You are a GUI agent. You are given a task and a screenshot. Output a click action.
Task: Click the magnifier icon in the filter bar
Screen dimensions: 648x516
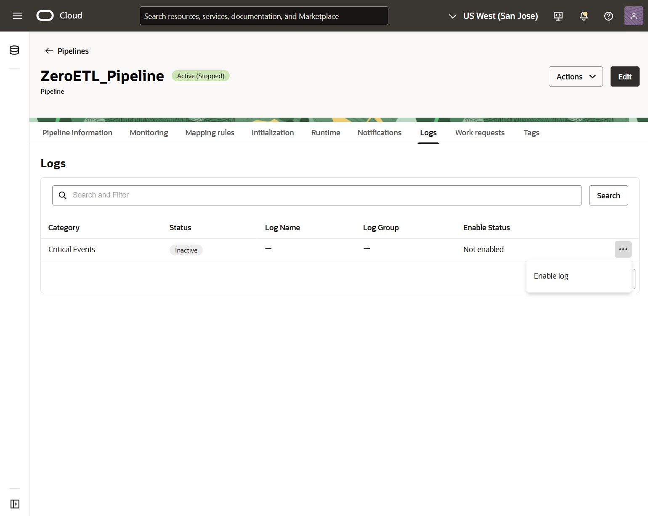pos(62,195)
